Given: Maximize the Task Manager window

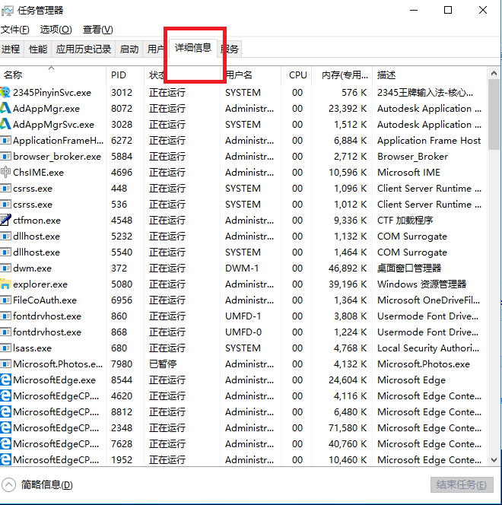Looking at the screenshot, I should 448,11.
